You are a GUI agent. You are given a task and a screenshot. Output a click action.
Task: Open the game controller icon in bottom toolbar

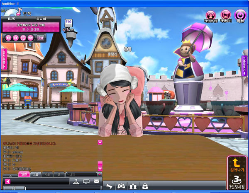coord(121,186)
